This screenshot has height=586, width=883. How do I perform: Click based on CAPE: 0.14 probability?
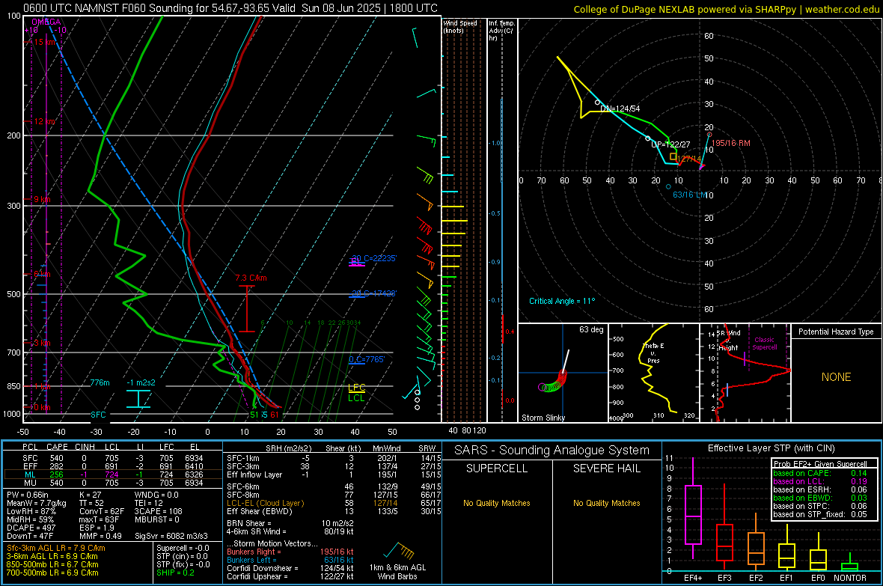pyautogui.click(x=820, y=473)
